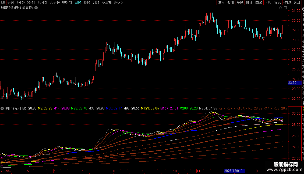This screenshot has height=174, width=304.
Task: Click the K5: 28.82 indicator label
Action: pos(255,108)
